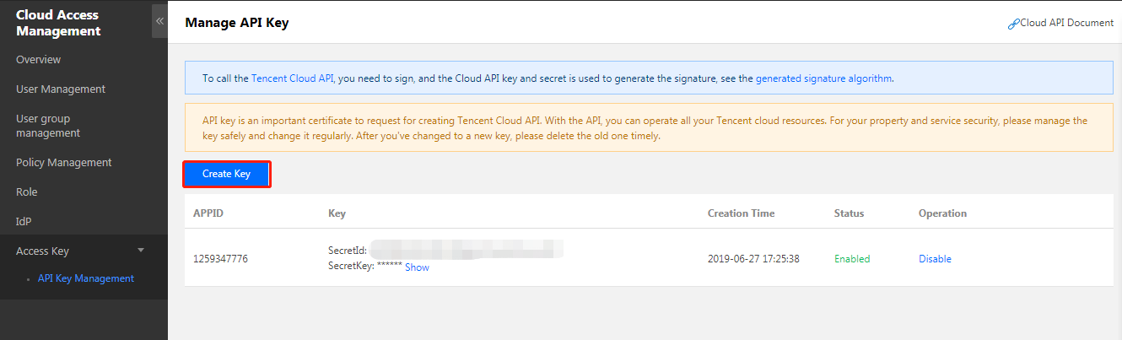The height and width of the screenshot is (340, 1122).
Task: Click the link icon beside Cloud API Document
Action: pyautogui.click(x=1013, y=24)
